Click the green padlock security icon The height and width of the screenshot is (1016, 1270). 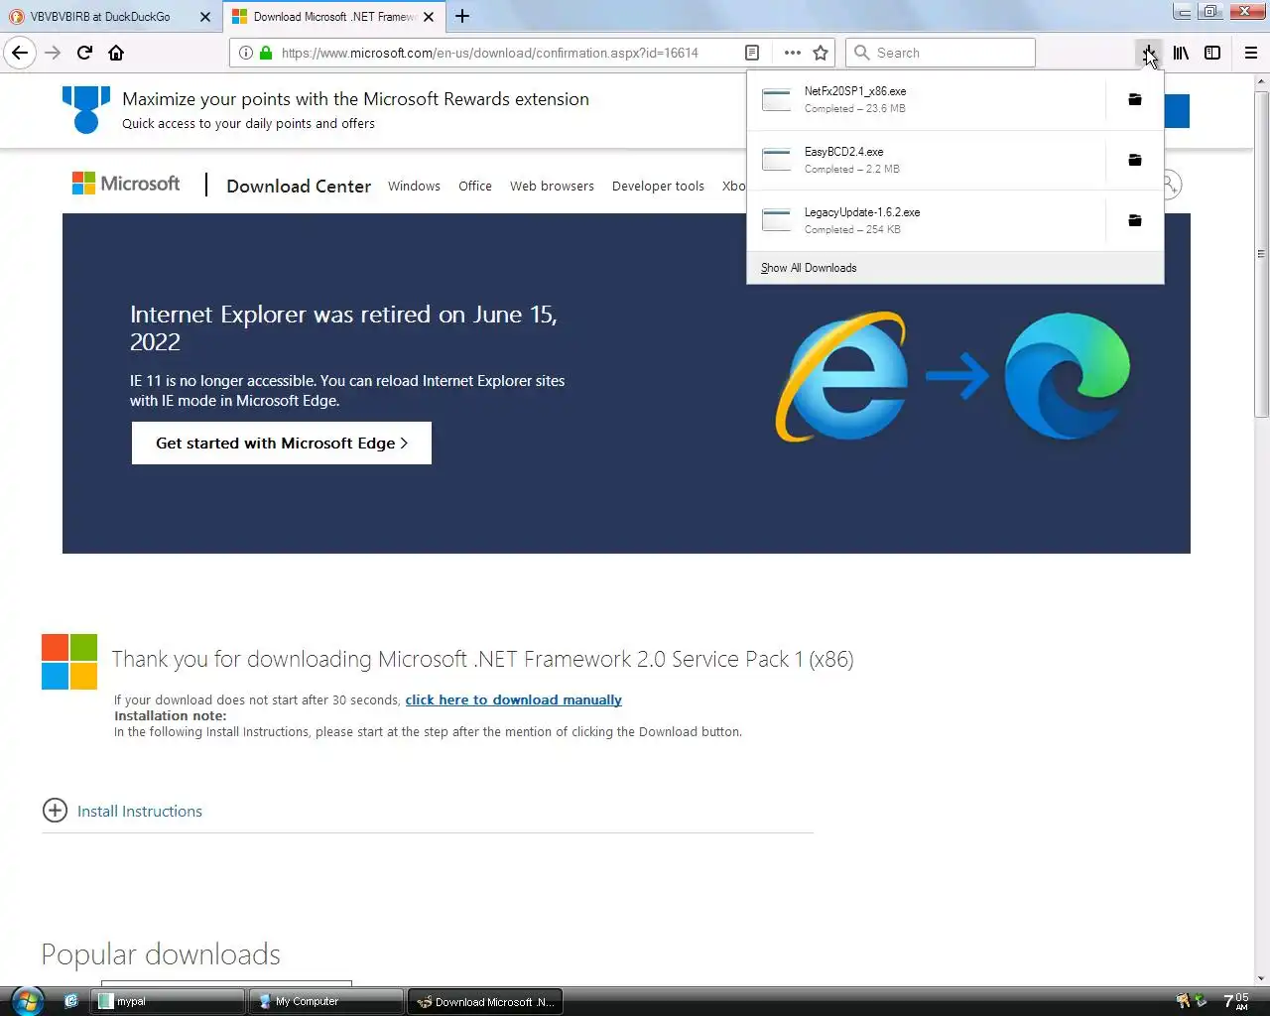(x=266, y=53)
